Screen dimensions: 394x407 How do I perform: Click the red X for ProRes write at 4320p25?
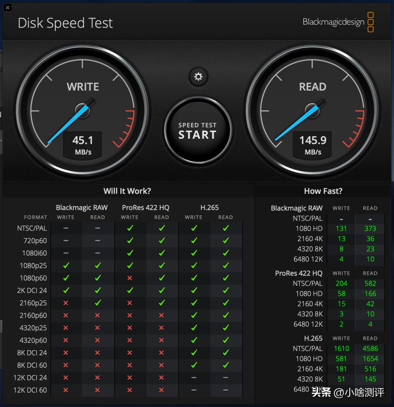pos(130,328)
